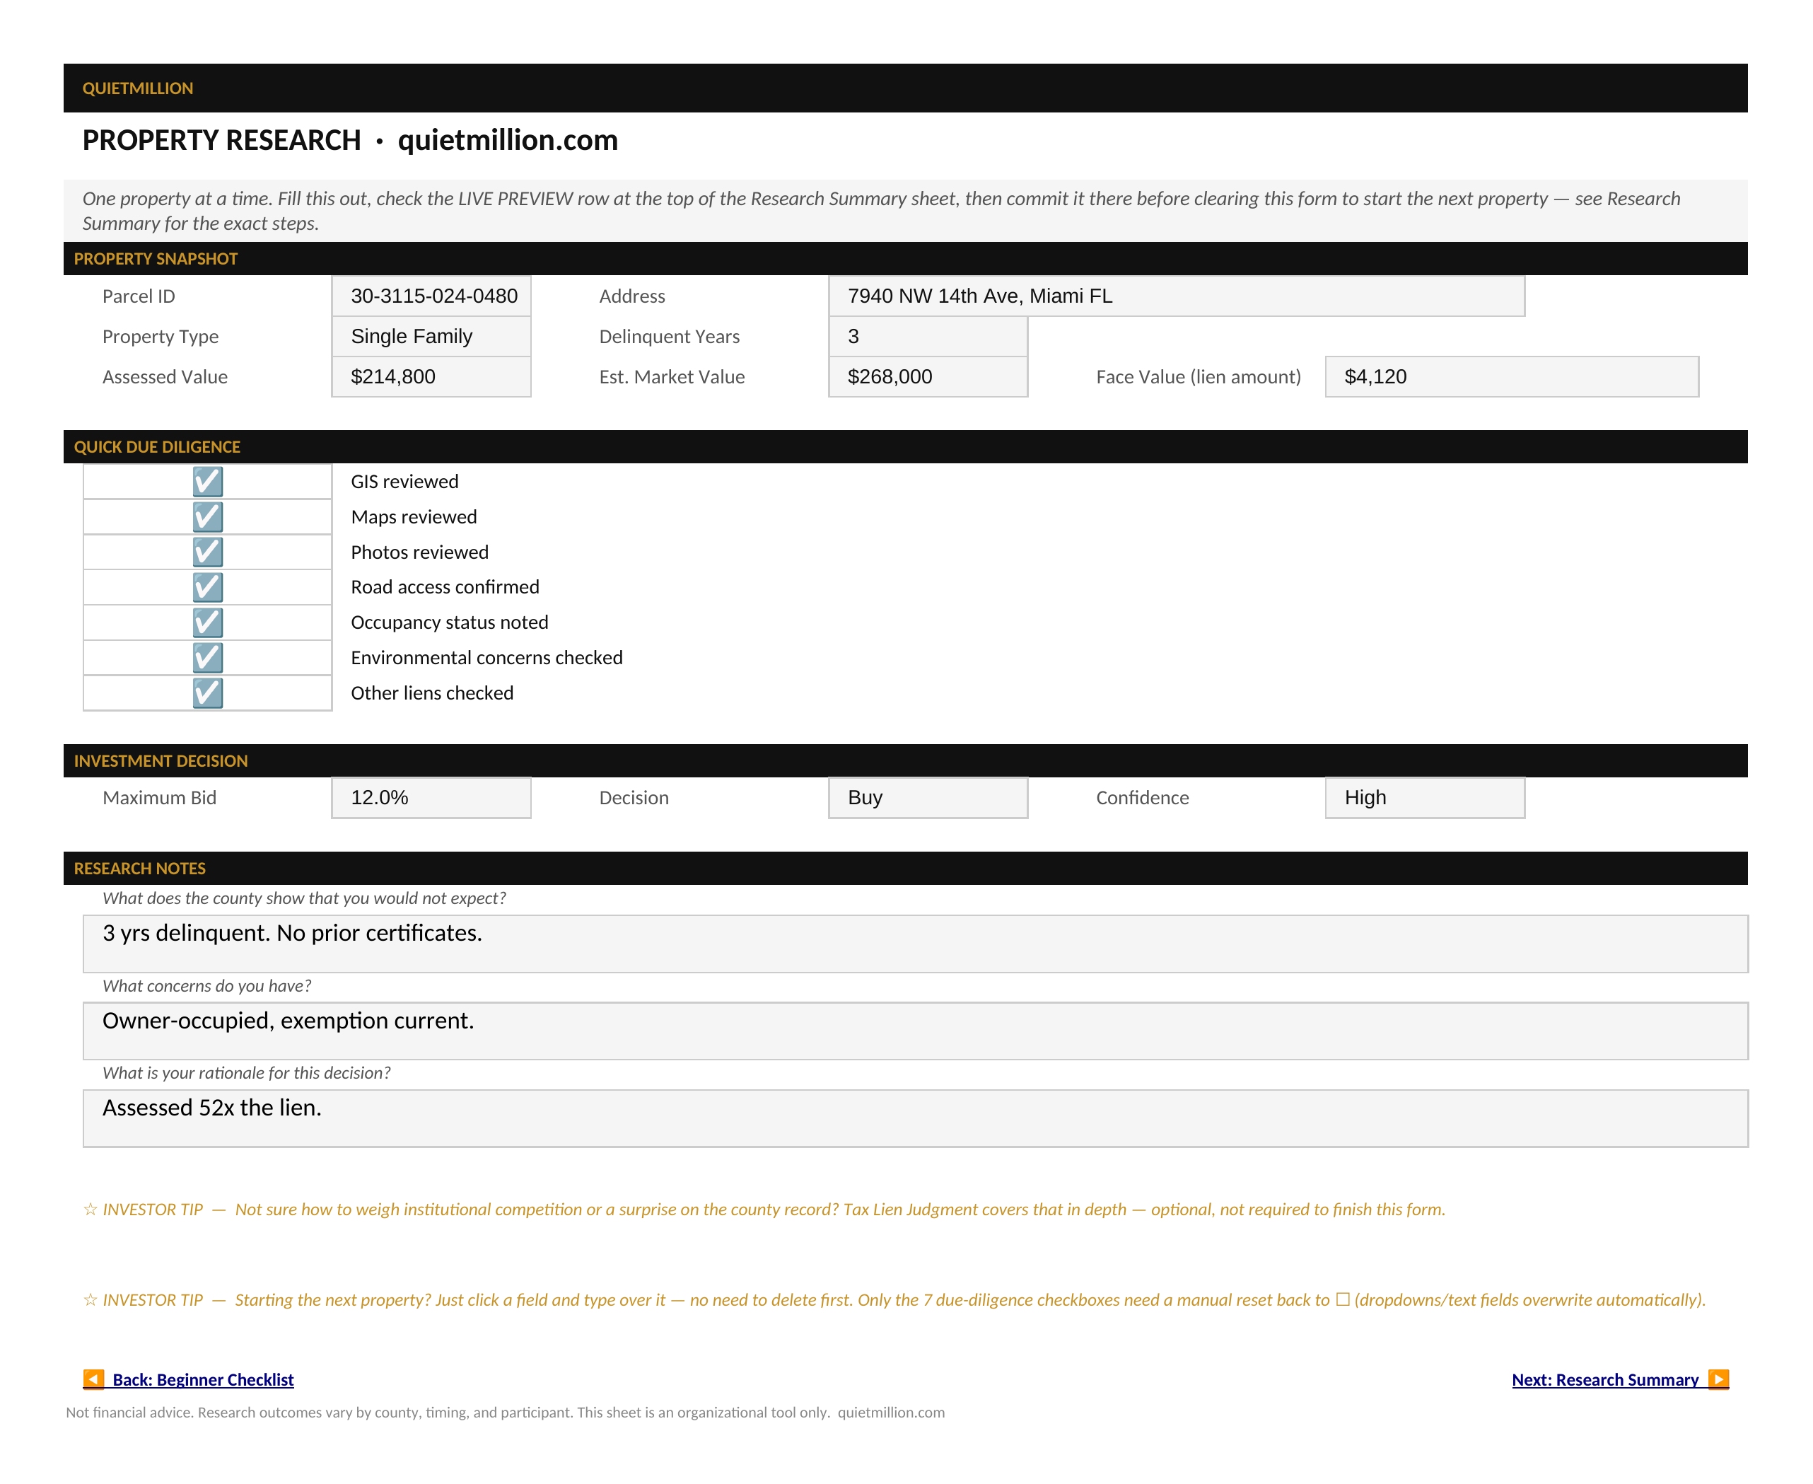Click the "GIS reviewed" label
1813x1484 pixels.
(x=405, y=481)
